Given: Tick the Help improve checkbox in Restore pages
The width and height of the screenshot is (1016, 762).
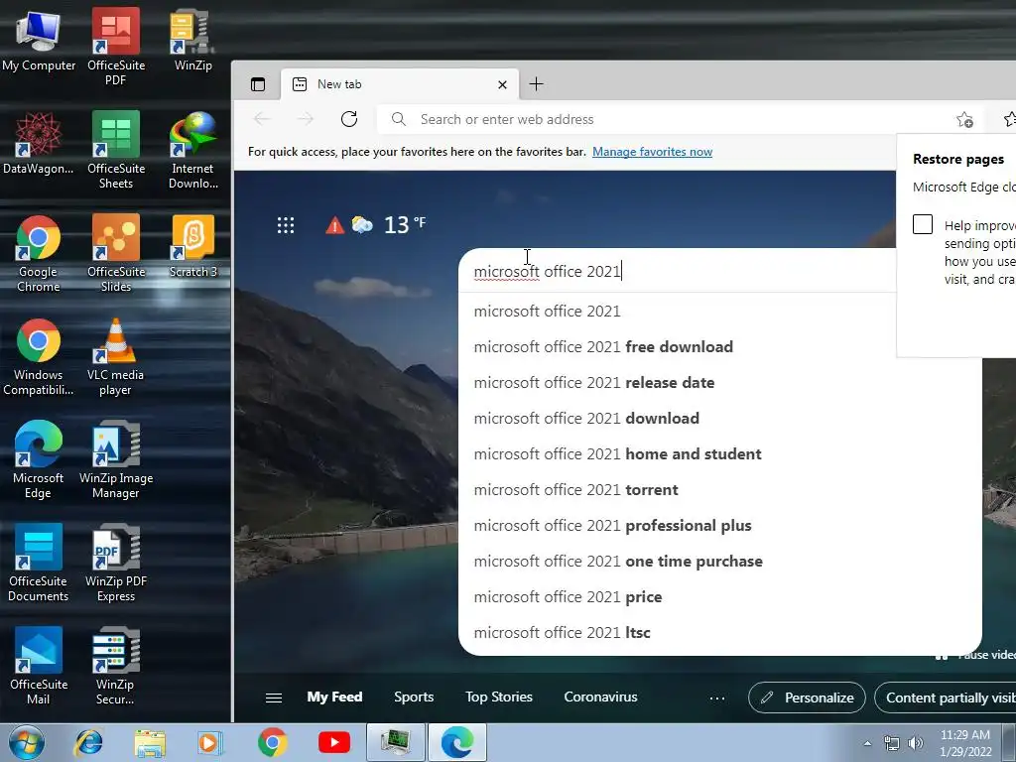Looking at the screenshot, I should (923, 224).
